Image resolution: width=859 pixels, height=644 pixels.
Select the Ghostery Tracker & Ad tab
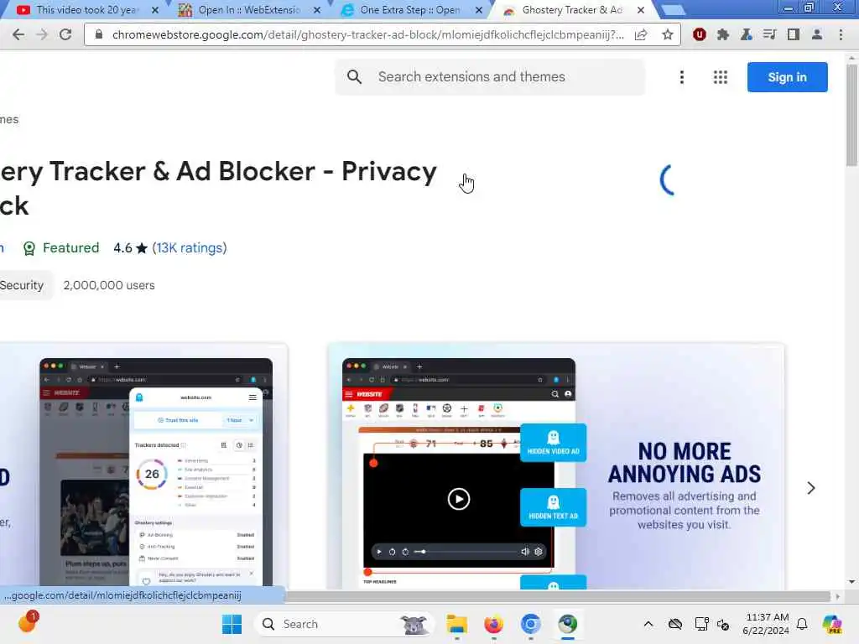571,10
